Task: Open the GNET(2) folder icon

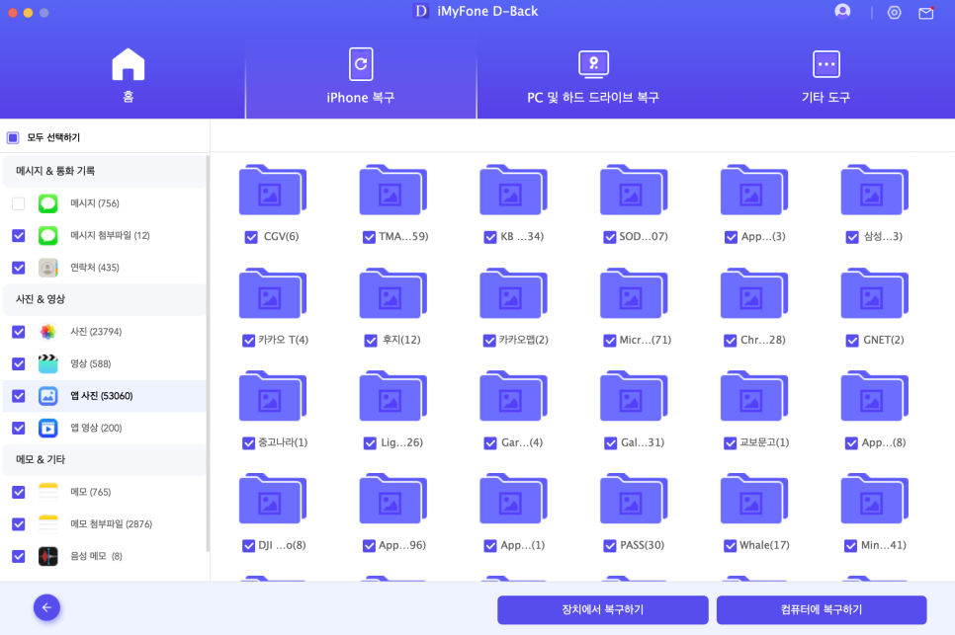Action: point(875,293)
